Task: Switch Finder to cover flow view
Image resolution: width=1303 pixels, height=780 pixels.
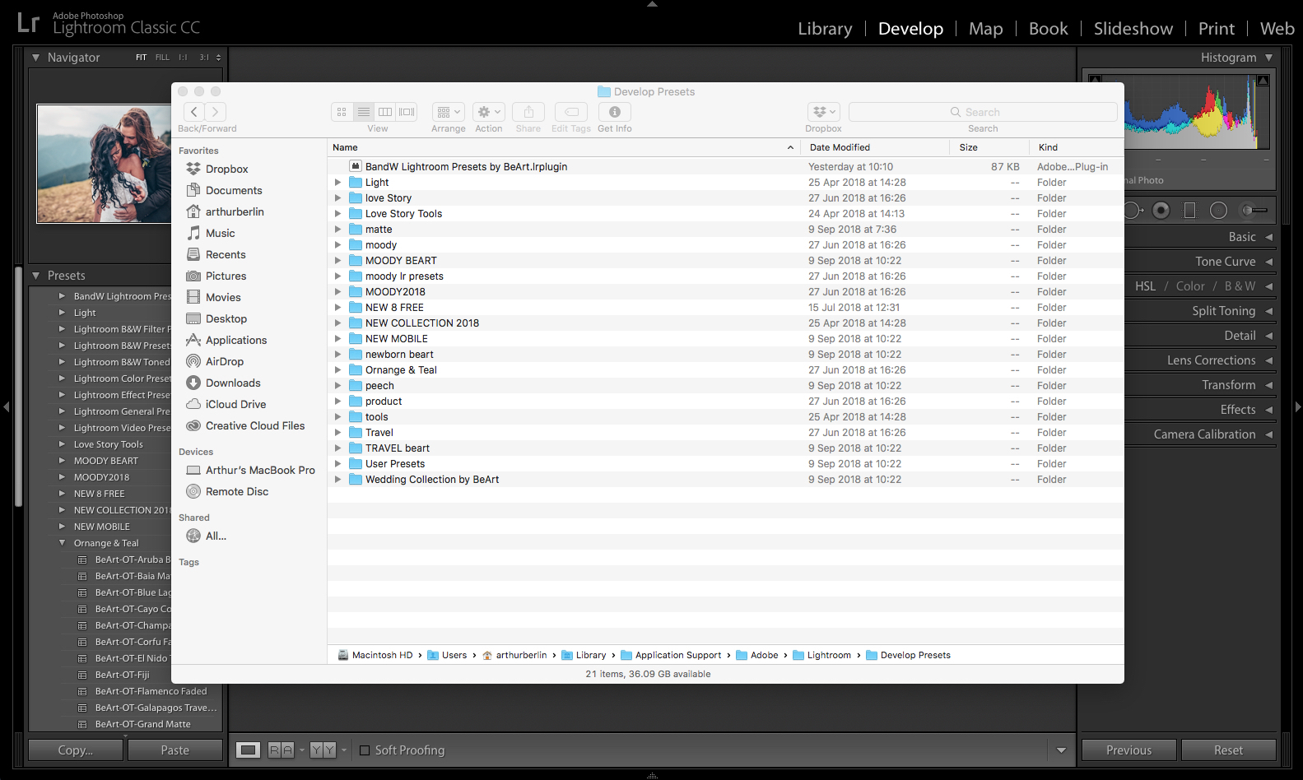Action: [407, 112]
